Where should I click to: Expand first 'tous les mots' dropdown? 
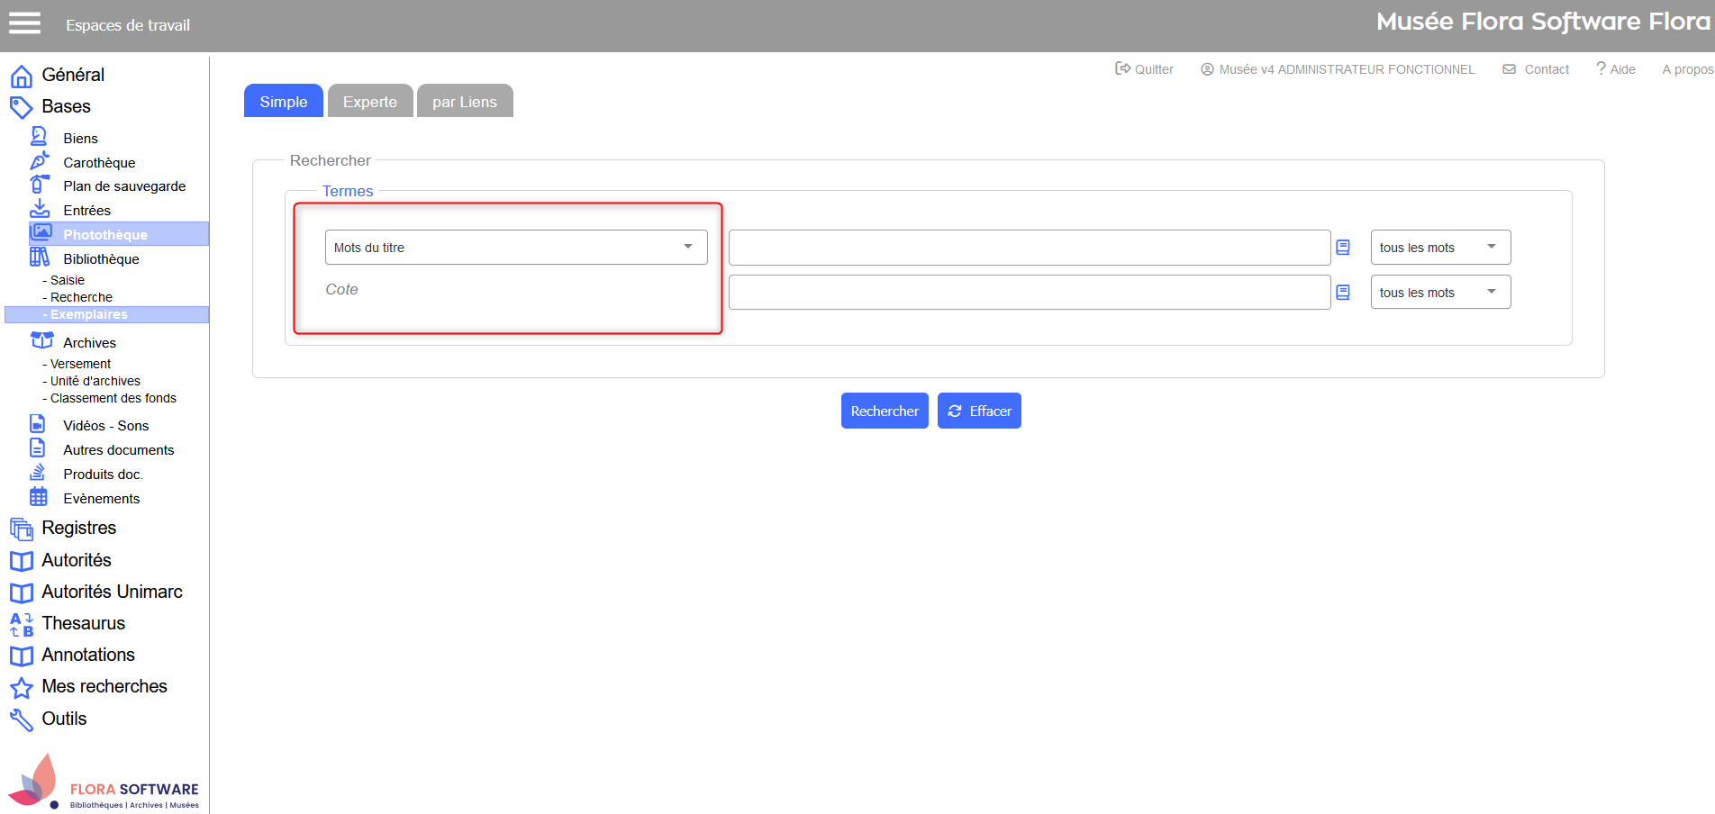(1439, 248)
